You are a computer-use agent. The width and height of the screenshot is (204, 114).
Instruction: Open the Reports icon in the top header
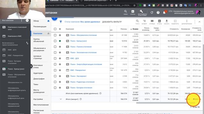(133, 11)
